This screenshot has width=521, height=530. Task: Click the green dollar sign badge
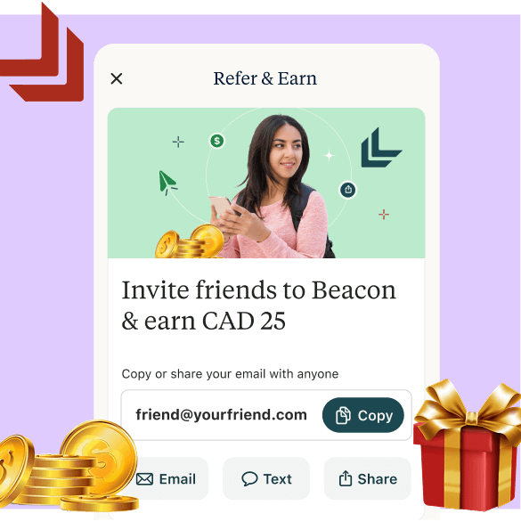click(217, 141)
